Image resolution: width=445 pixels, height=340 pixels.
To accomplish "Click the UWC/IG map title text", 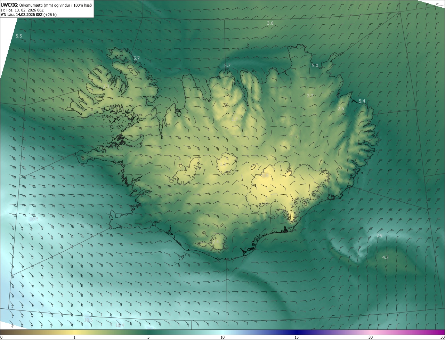I will (x=46, y=5).
